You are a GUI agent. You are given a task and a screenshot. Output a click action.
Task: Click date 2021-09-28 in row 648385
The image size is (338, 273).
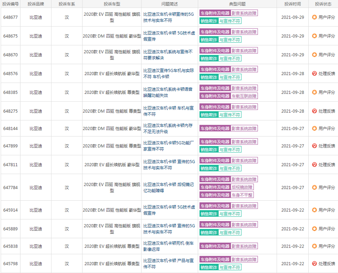292,92
